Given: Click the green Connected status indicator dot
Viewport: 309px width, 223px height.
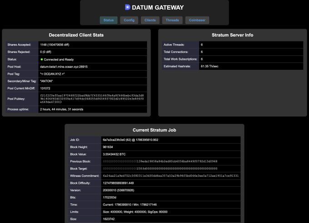Looking at the screenshot, I should (42, 59).
